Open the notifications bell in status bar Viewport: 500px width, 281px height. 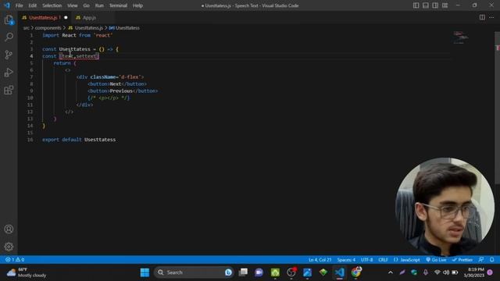491,260
